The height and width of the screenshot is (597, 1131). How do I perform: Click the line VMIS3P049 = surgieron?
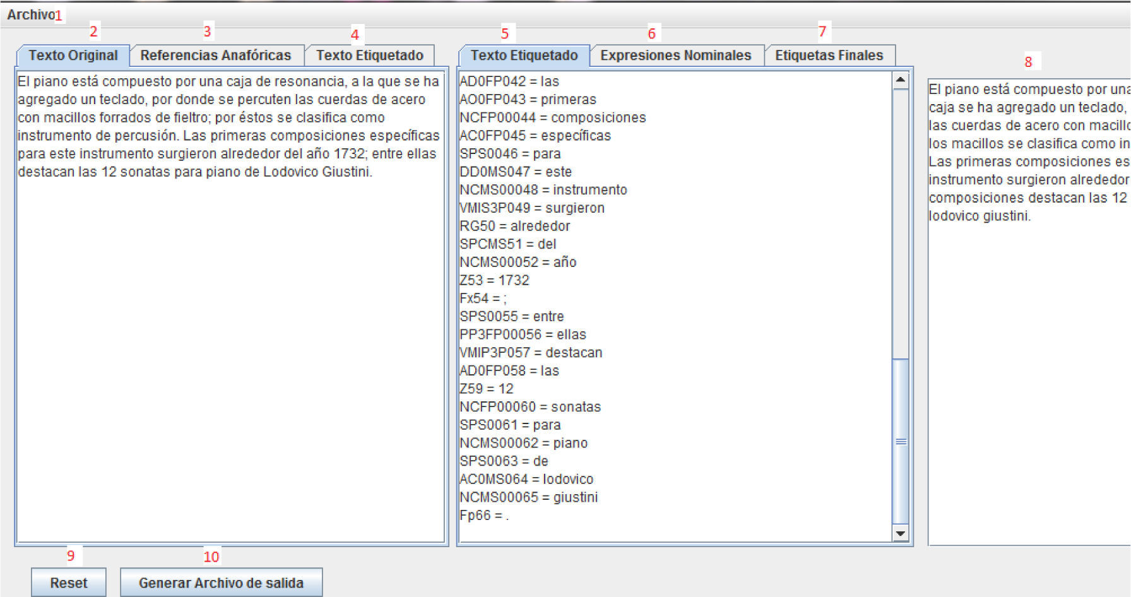click(532, 208)
